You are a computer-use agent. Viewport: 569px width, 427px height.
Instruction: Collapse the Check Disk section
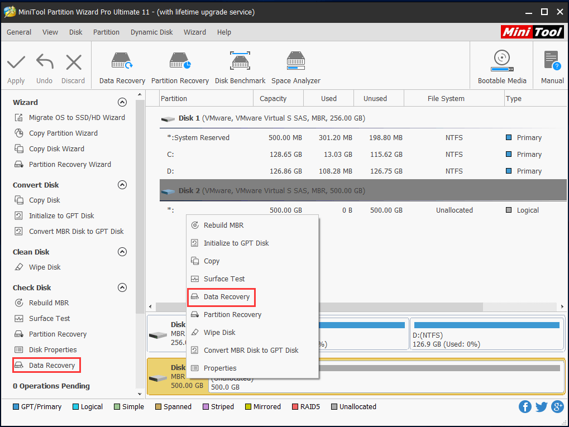click(x=122, y=287)
